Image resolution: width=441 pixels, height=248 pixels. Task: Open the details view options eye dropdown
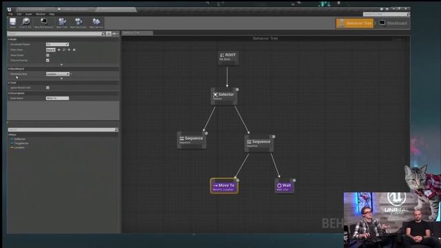point(114,34)
